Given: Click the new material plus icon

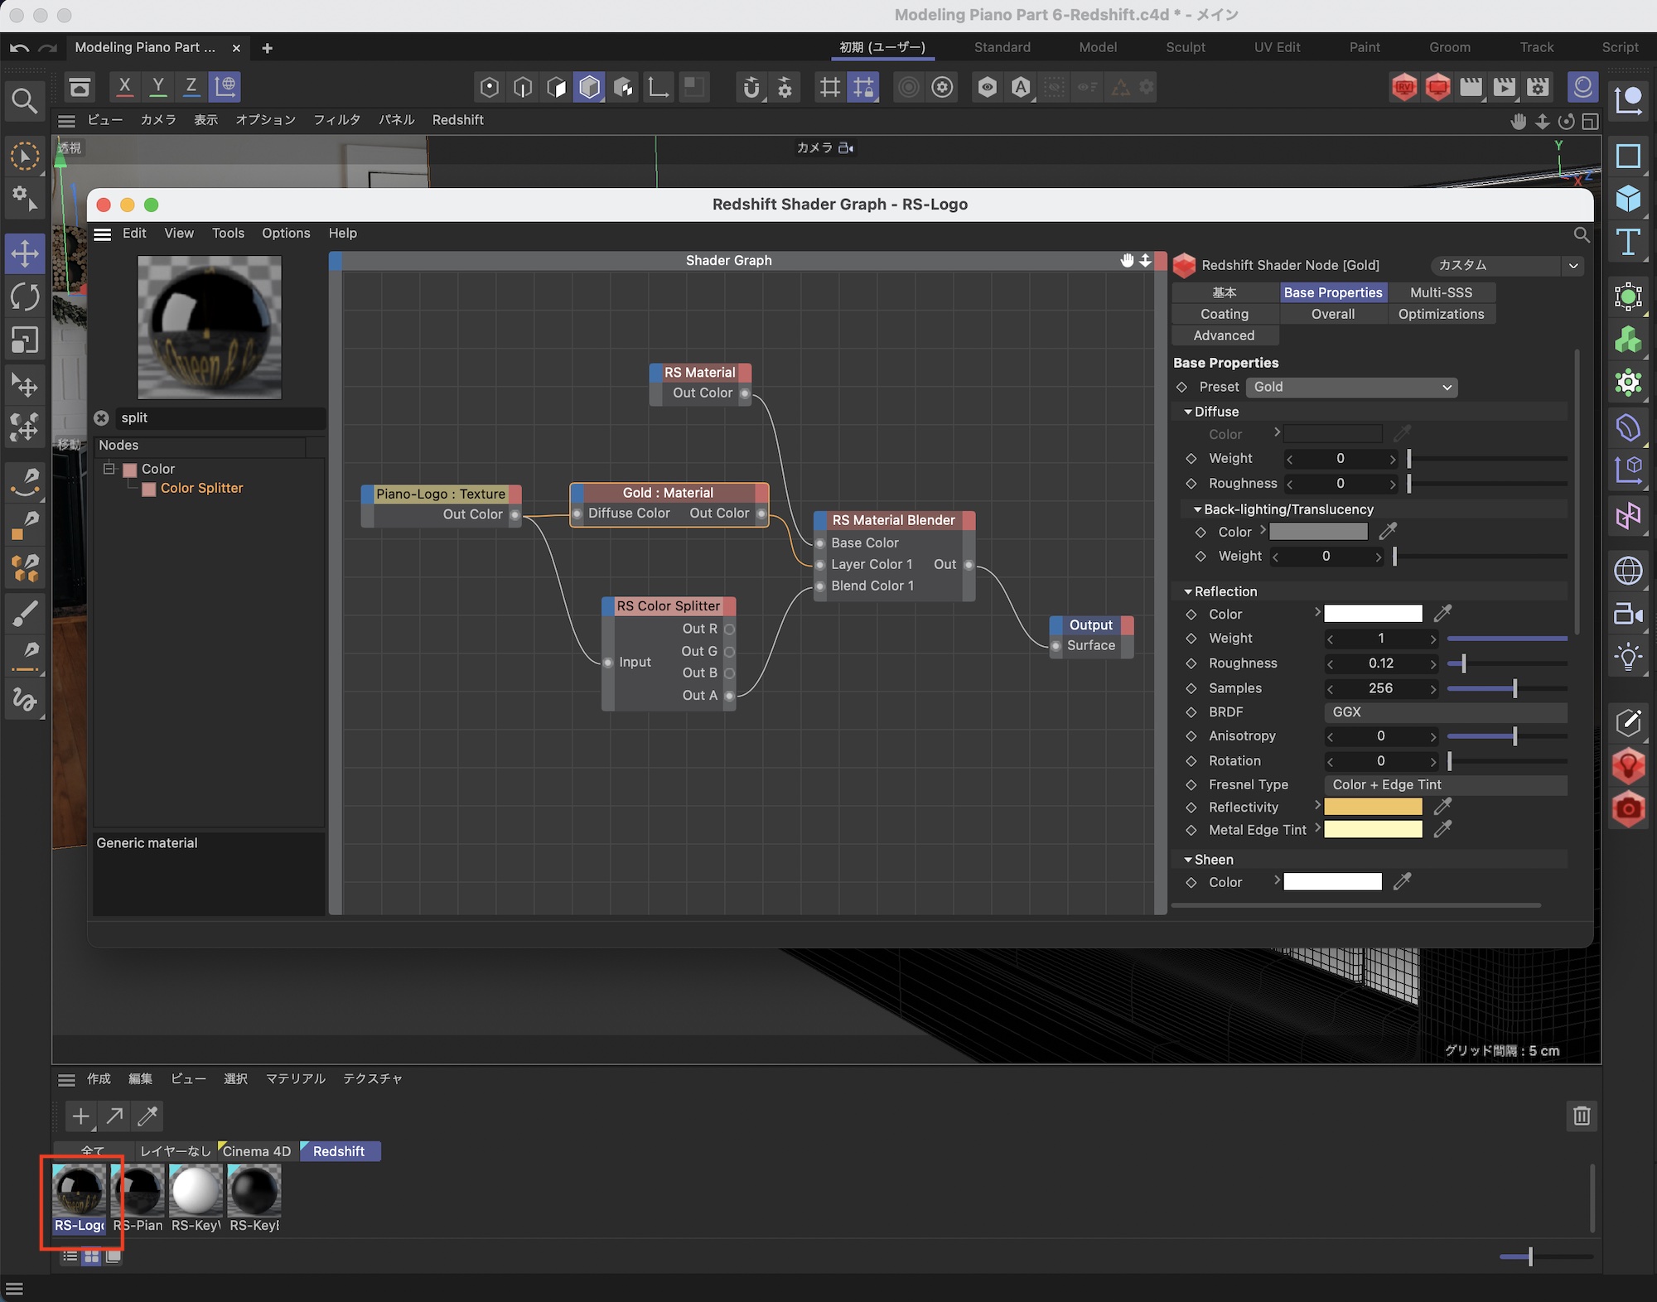Looking at the screenshot, I should point(80,1116).
